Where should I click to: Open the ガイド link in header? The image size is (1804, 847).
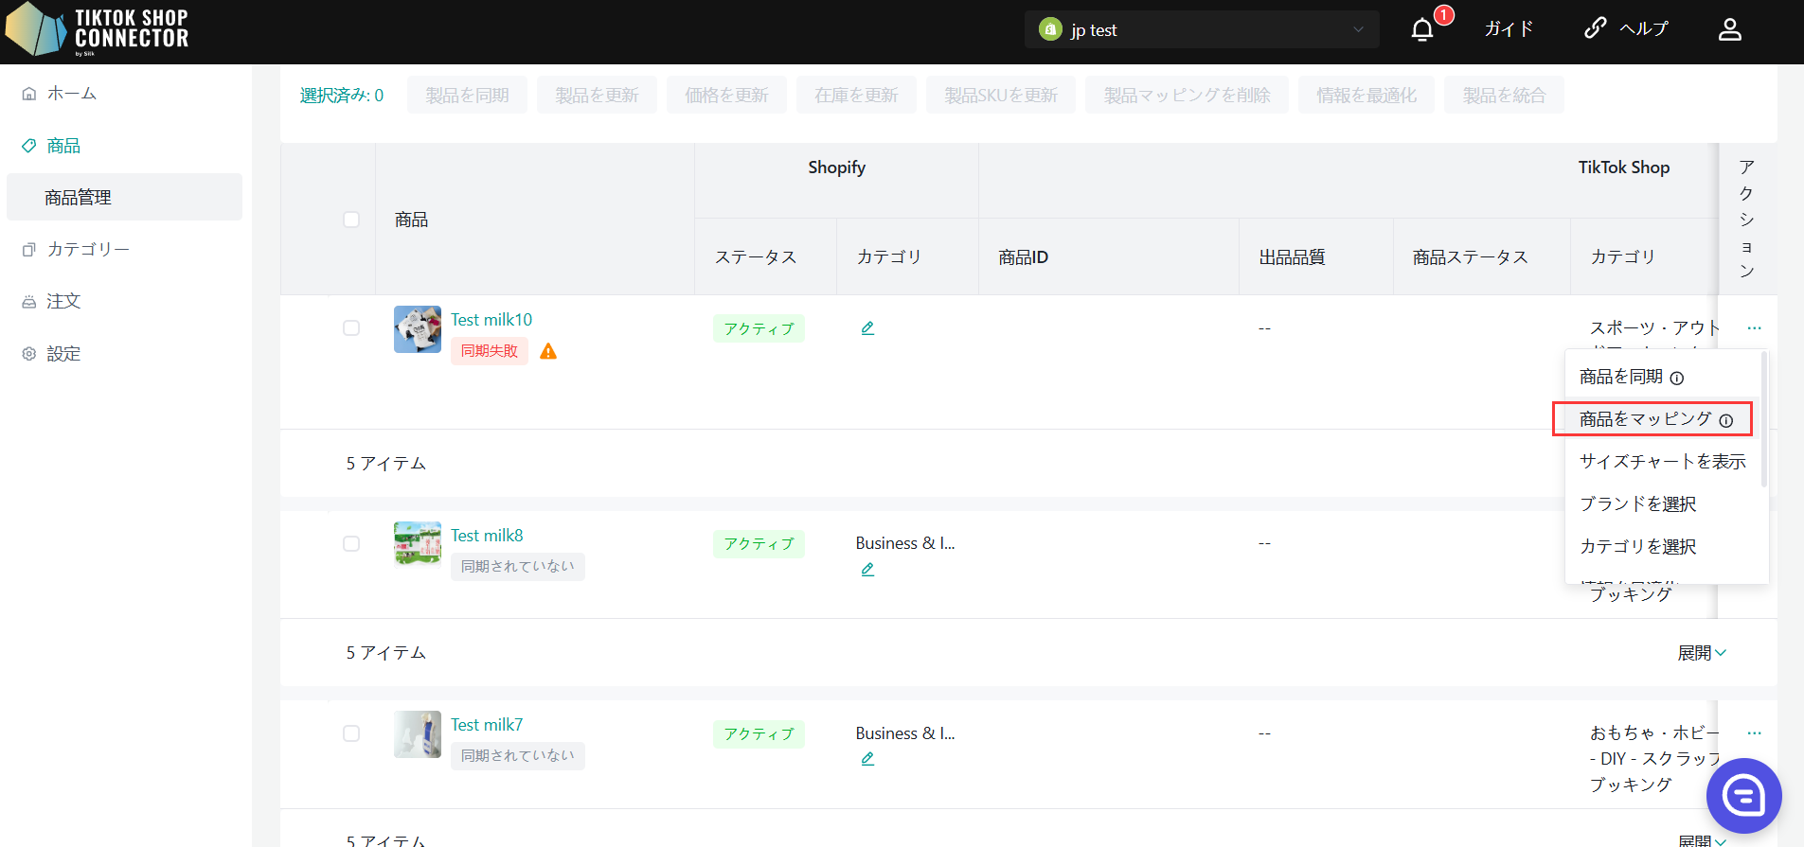(x=1509, y=29)
